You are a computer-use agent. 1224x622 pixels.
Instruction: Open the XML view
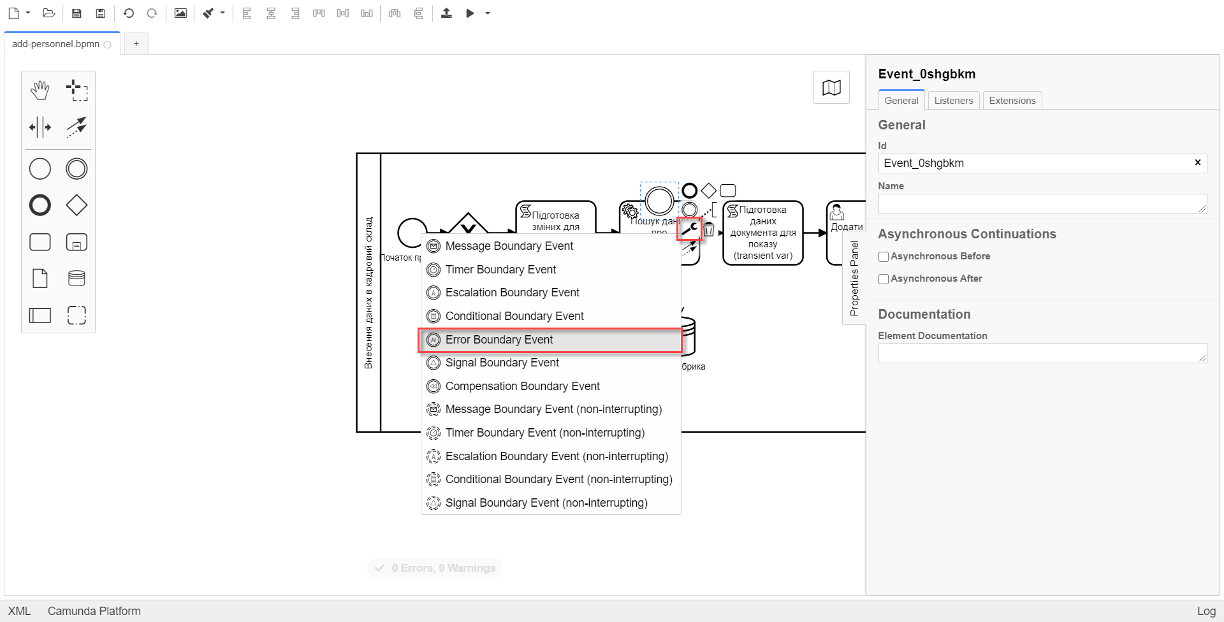tap(19, 611)
